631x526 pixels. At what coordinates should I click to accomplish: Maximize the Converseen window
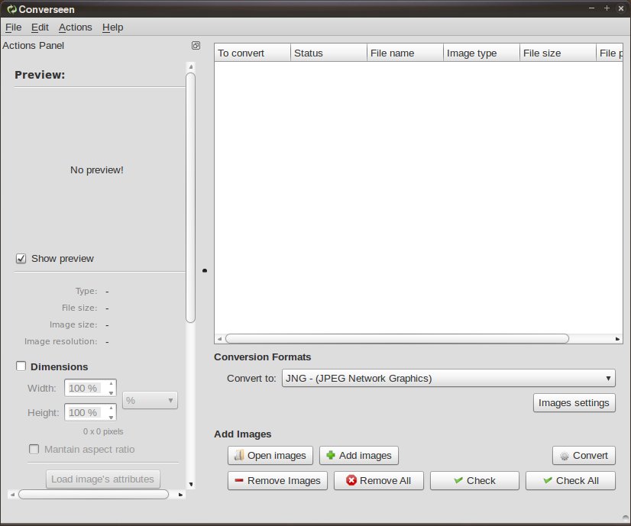coord(607,8)
